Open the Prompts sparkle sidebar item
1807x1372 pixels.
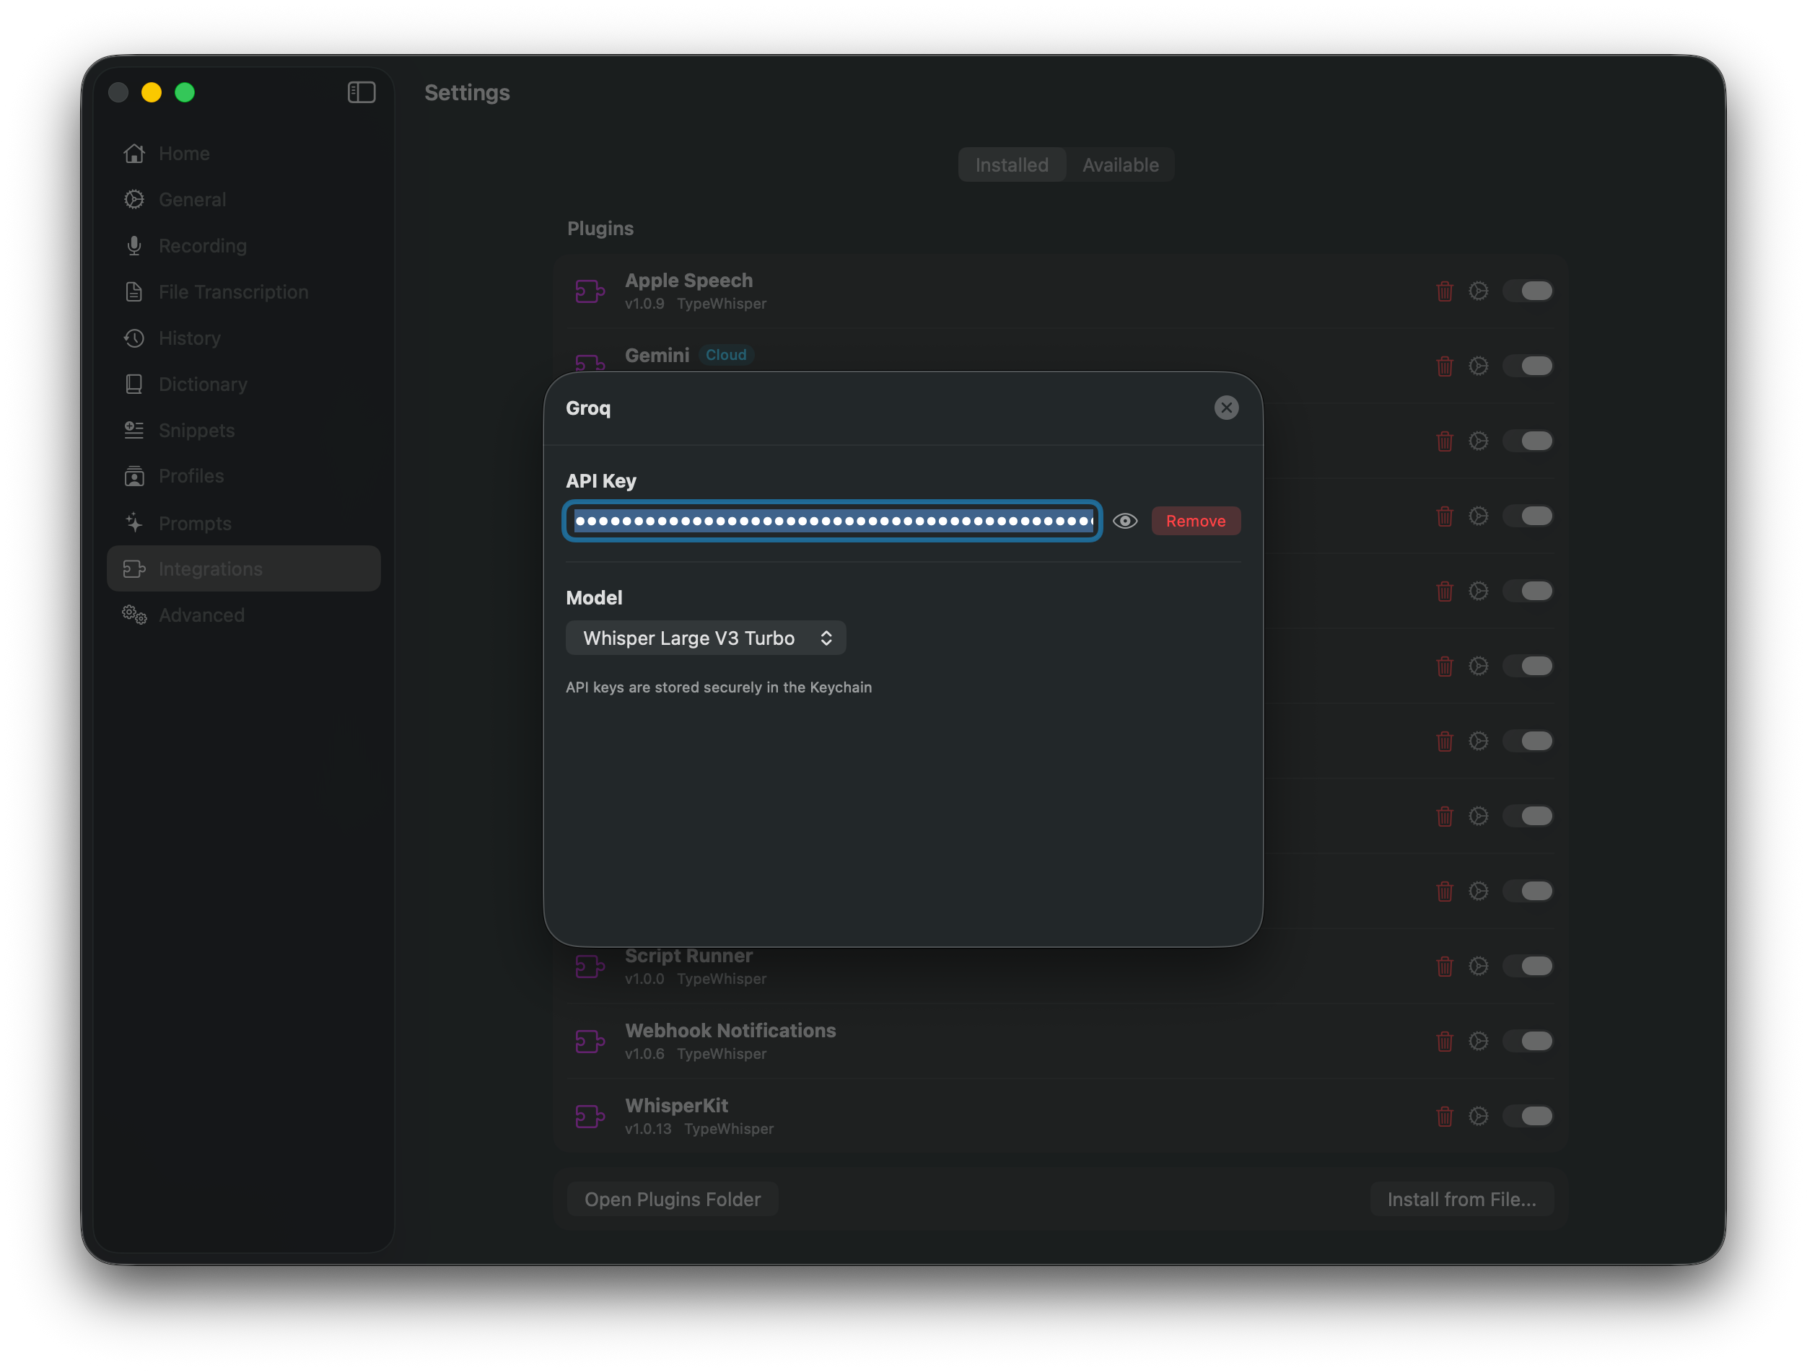194,523
